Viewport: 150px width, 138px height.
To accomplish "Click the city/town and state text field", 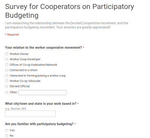I will tap(30, 114).
